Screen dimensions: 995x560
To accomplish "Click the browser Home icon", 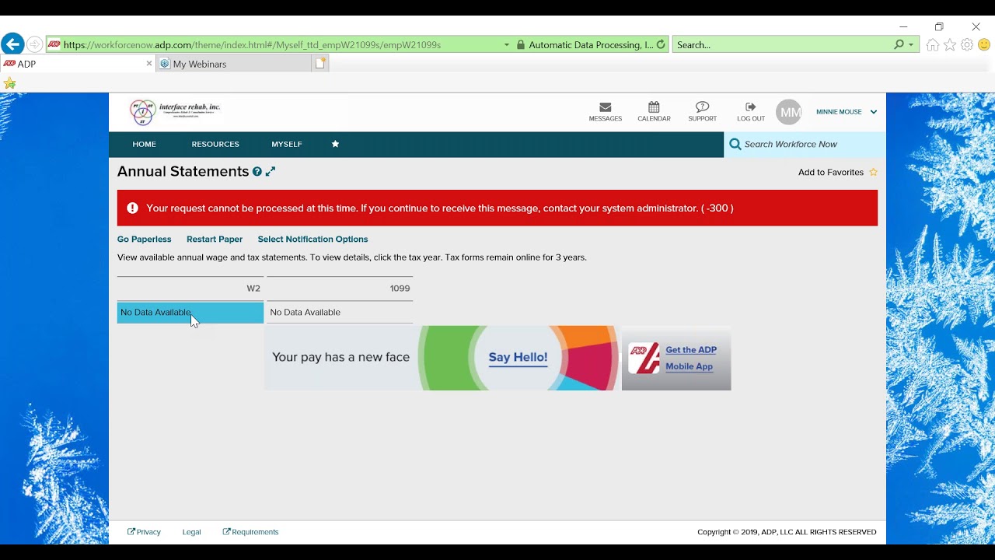I will 932,45.
